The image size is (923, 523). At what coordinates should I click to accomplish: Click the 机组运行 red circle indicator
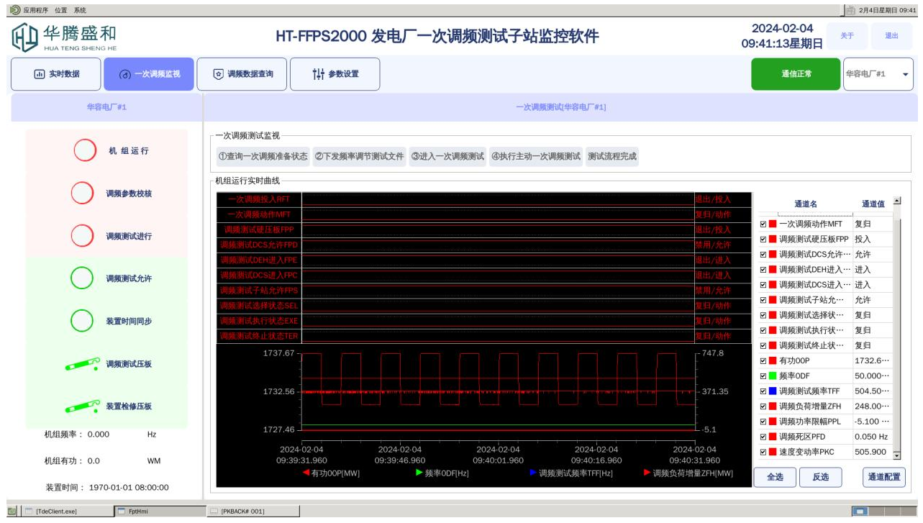click(85, 151)
